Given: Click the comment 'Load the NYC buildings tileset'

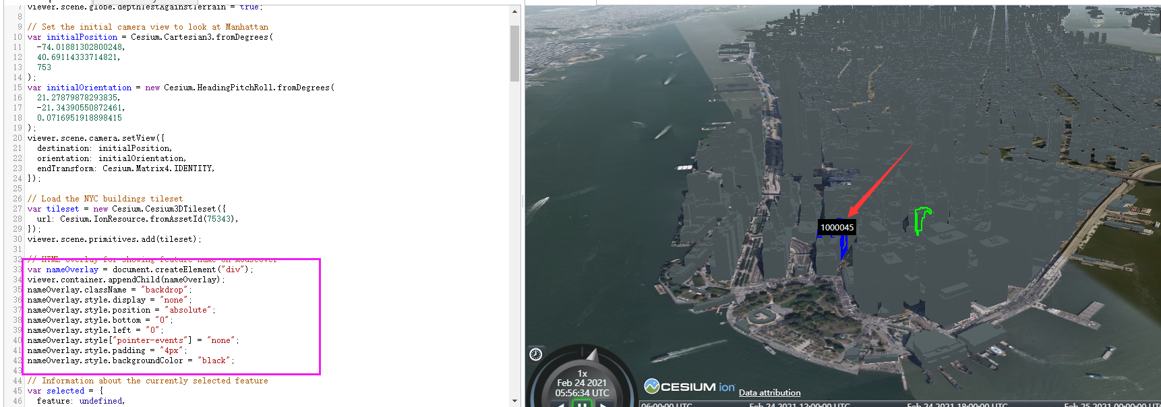Looking at the screenshot, I should click(105, 199).
